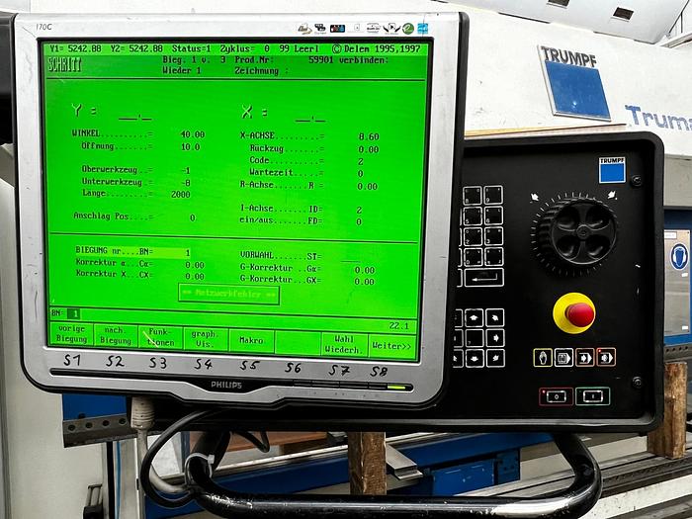Select the 'Wahl Wiederh.' softkey

[x=342, y=342]
